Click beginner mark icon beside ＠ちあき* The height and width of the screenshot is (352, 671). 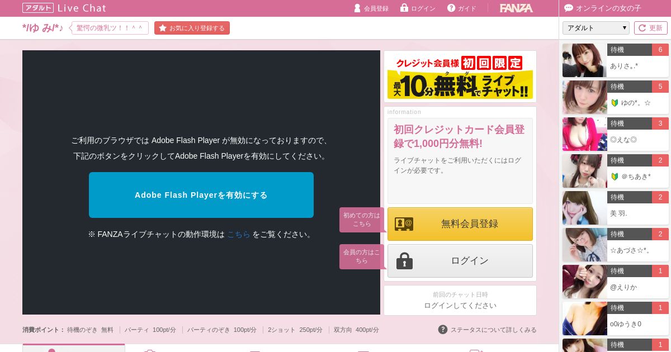615,177
